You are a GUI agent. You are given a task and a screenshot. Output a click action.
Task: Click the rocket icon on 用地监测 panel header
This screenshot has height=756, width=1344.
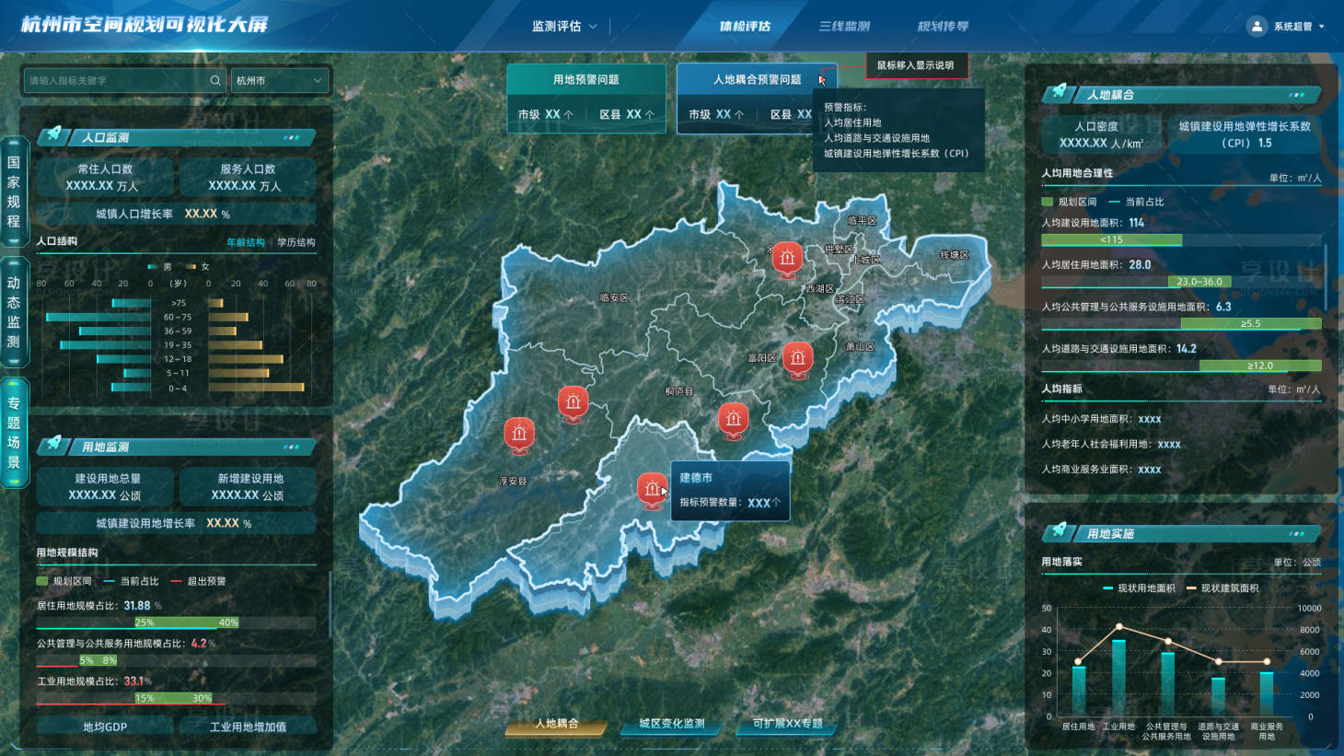point(55,445)
